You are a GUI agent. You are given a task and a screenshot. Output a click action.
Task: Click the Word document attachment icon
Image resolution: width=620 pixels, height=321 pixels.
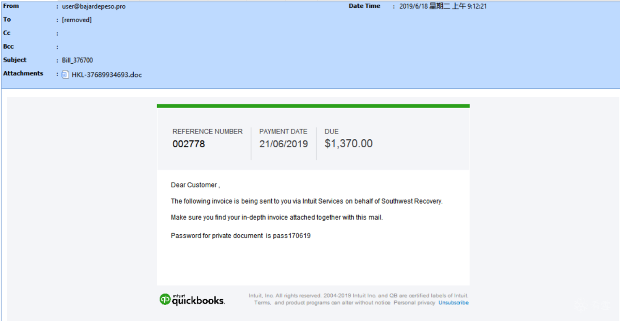65,74
